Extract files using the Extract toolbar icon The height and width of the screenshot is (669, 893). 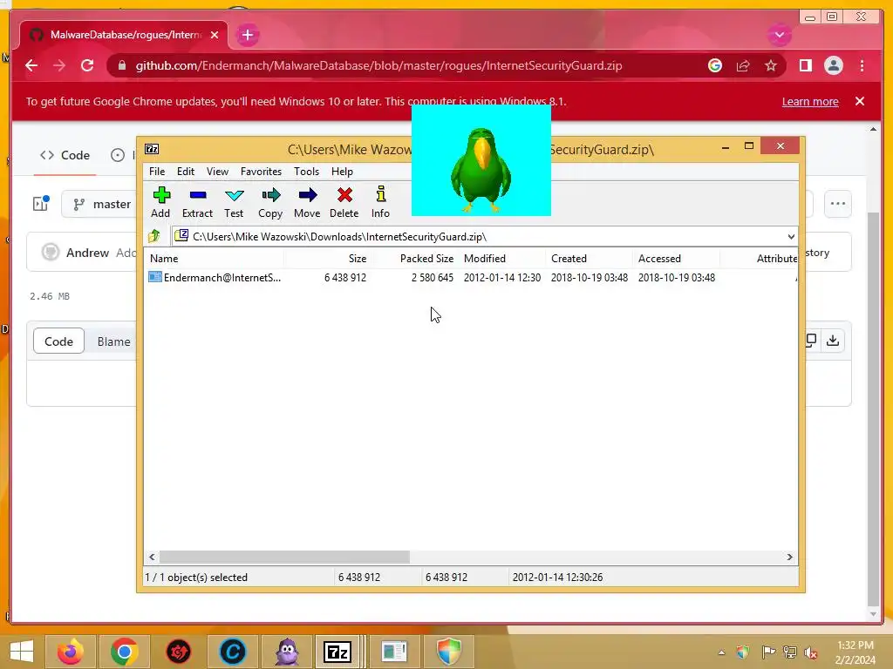[198, 202]
